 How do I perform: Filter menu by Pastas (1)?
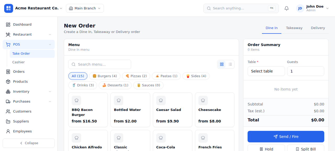(x=166, y=76)
